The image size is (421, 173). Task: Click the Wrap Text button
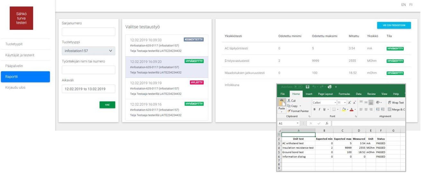(396, 103)
